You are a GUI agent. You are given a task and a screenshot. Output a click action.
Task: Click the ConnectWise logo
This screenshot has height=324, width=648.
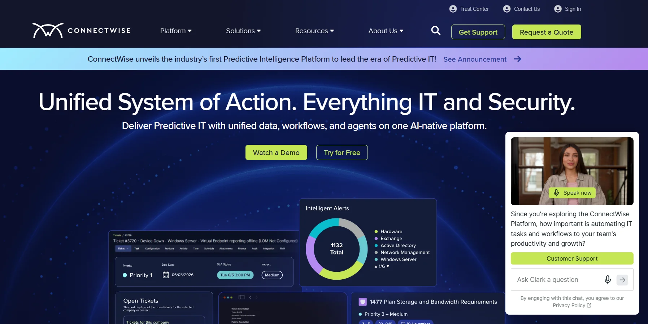point(82,31)
